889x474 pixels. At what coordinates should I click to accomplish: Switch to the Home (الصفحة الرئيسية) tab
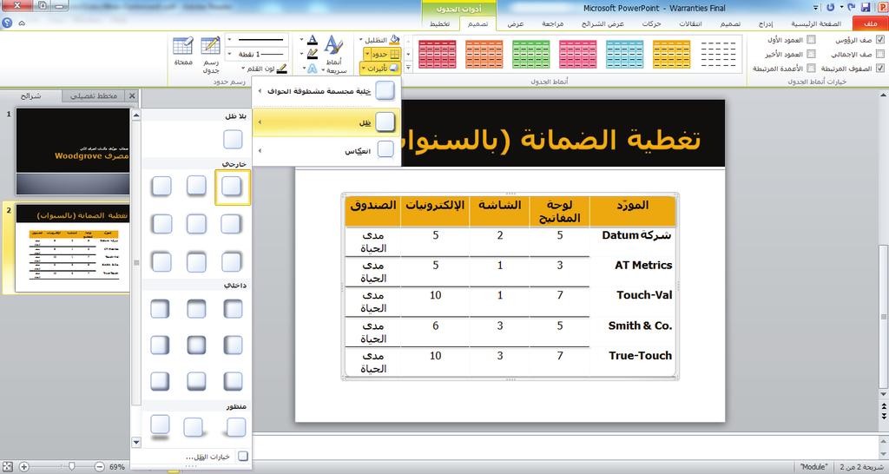(x=816, y=23)
